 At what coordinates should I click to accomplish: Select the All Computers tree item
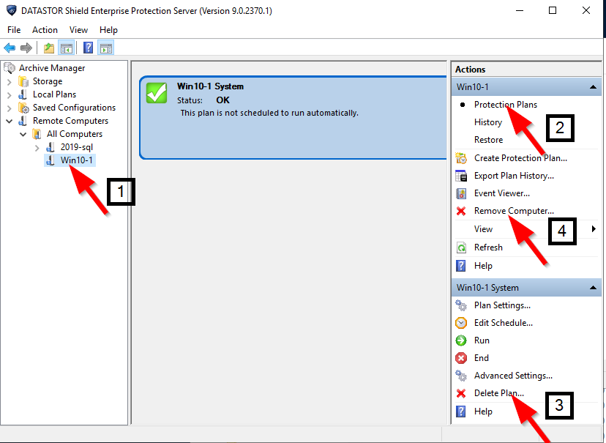tap(75, 134)
